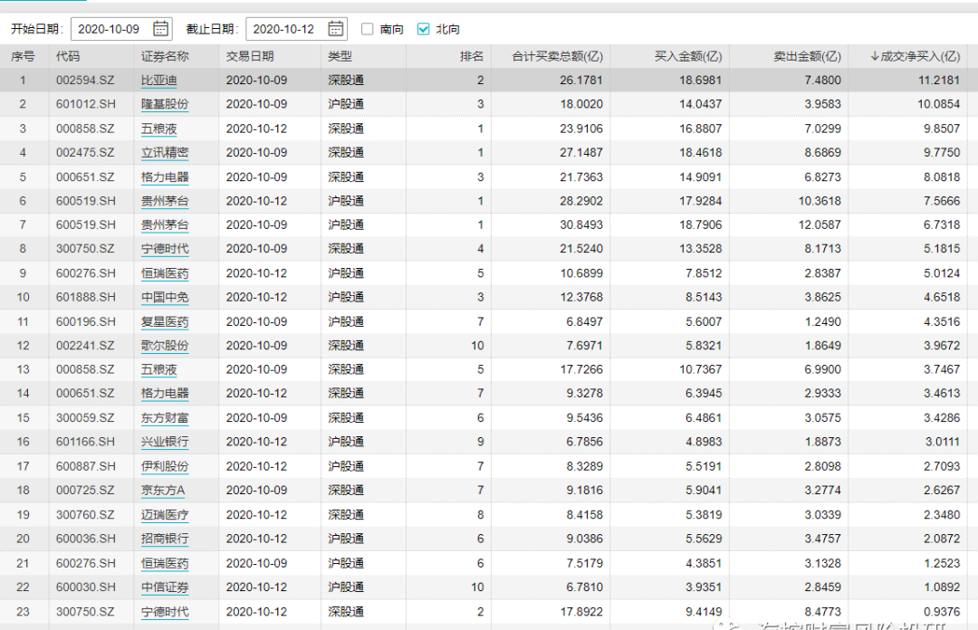Open 伊利股份 stock link
Image resolution: width=978 pixels, height=630 pixels.
click(x=165, y=466)
